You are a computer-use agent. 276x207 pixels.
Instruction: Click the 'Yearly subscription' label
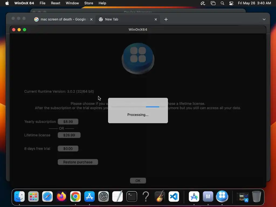40,122
